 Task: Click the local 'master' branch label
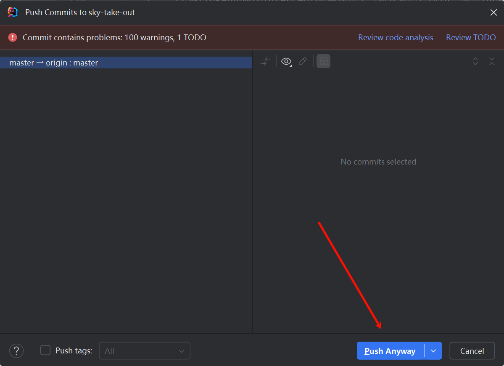pyautogui.click(x=21, y=63)
